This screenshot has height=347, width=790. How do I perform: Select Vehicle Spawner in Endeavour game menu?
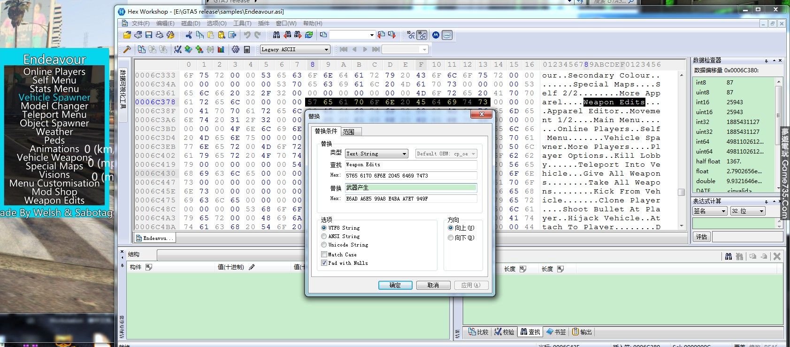(54, 97)
